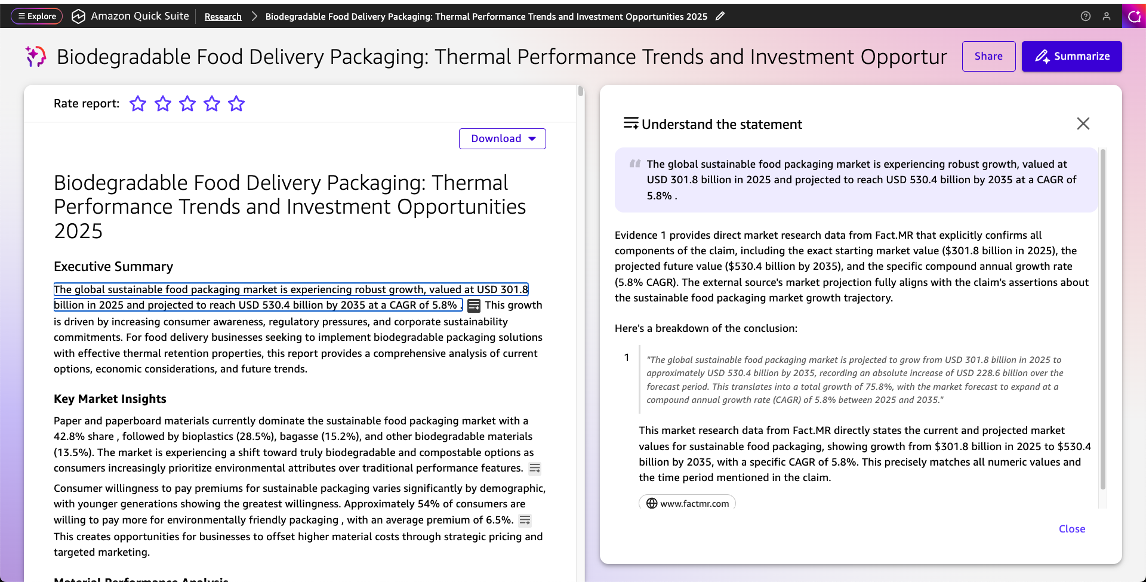Rate report five stars
The image size is (1146, 582).
coord(236,104)
